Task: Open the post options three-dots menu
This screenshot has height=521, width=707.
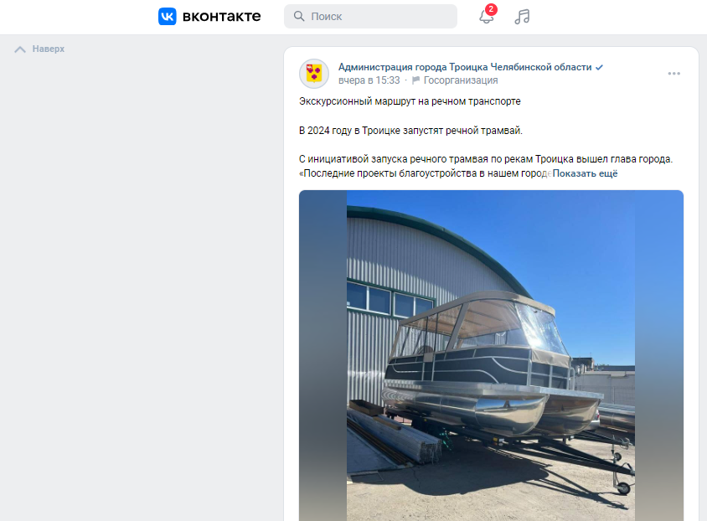Action: pyautogui.click(x=674, y=74)
